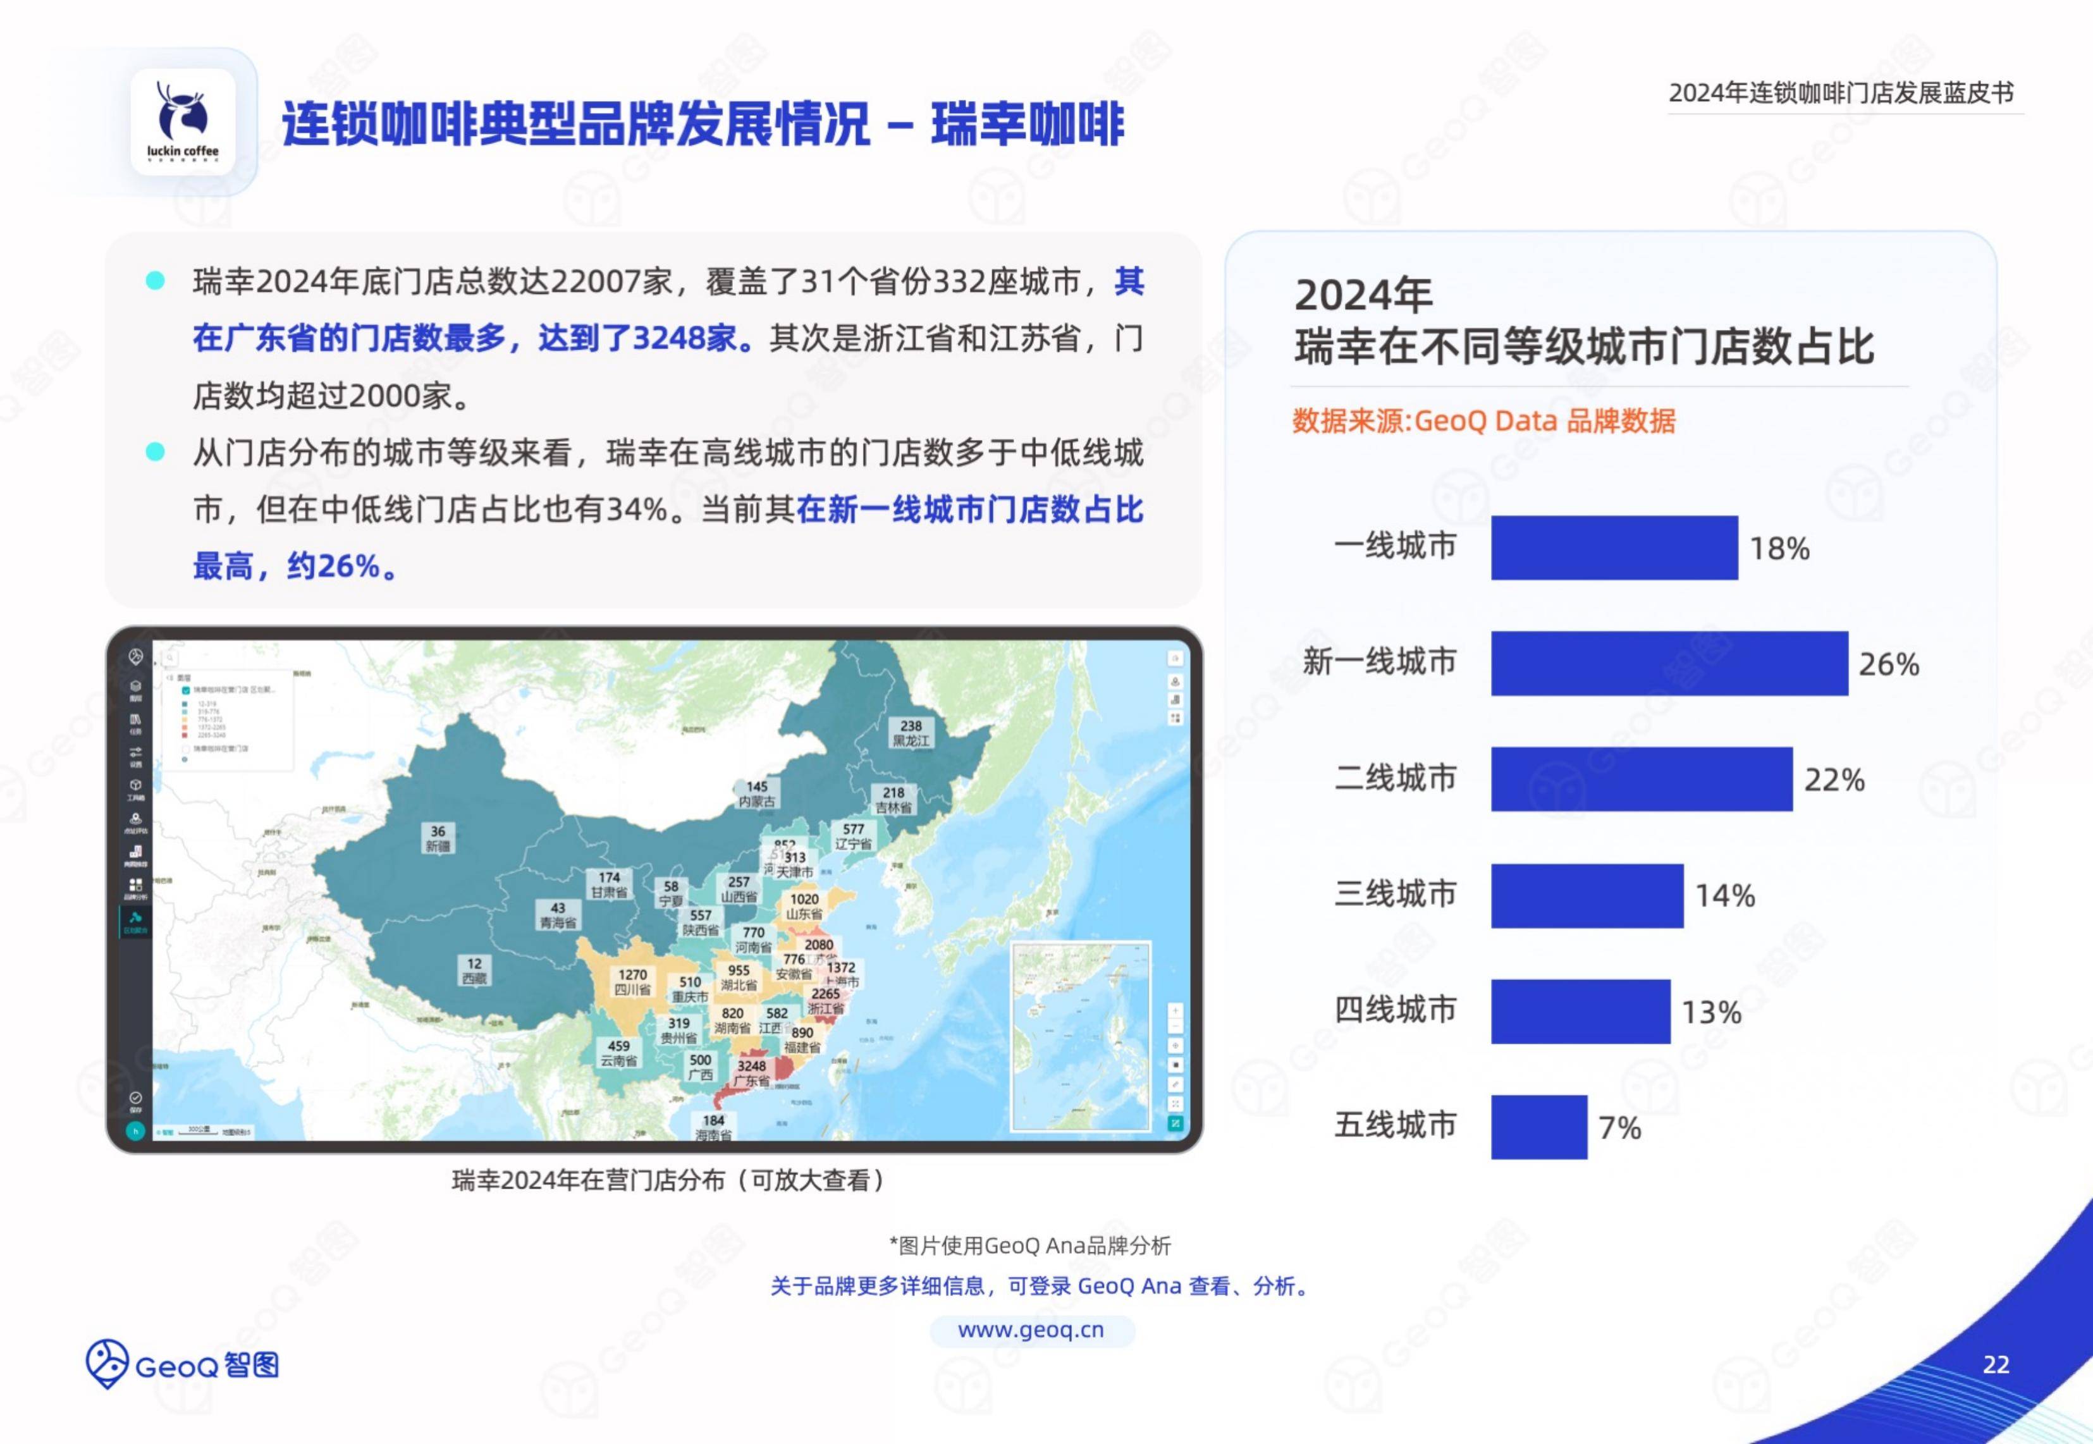Open the 图层 layers panel in the map sidebar
The height and width of the screenshot is (1444, 2093).
[136, 691]
